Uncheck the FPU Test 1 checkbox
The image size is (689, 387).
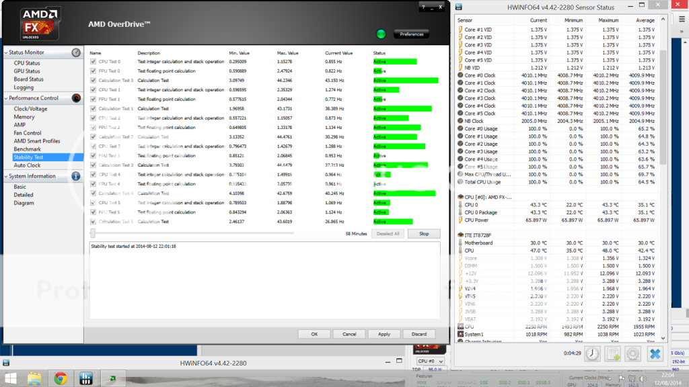[x=93, y=99]
